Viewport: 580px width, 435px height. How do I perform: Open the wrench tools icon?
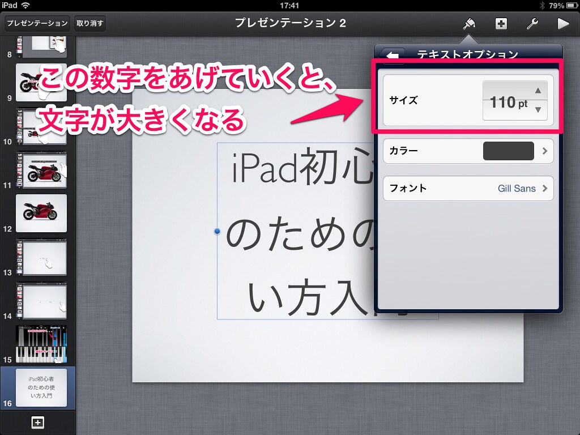tap(532, 23)
